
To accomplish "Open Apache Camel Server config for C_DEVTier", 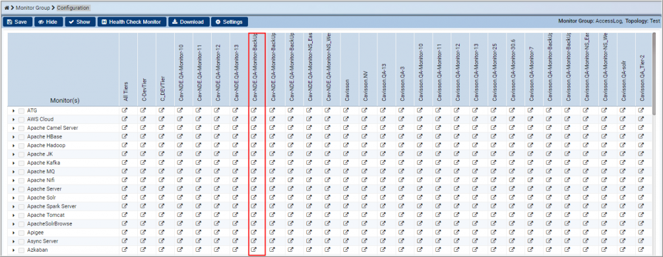I will tap(161, 127).
